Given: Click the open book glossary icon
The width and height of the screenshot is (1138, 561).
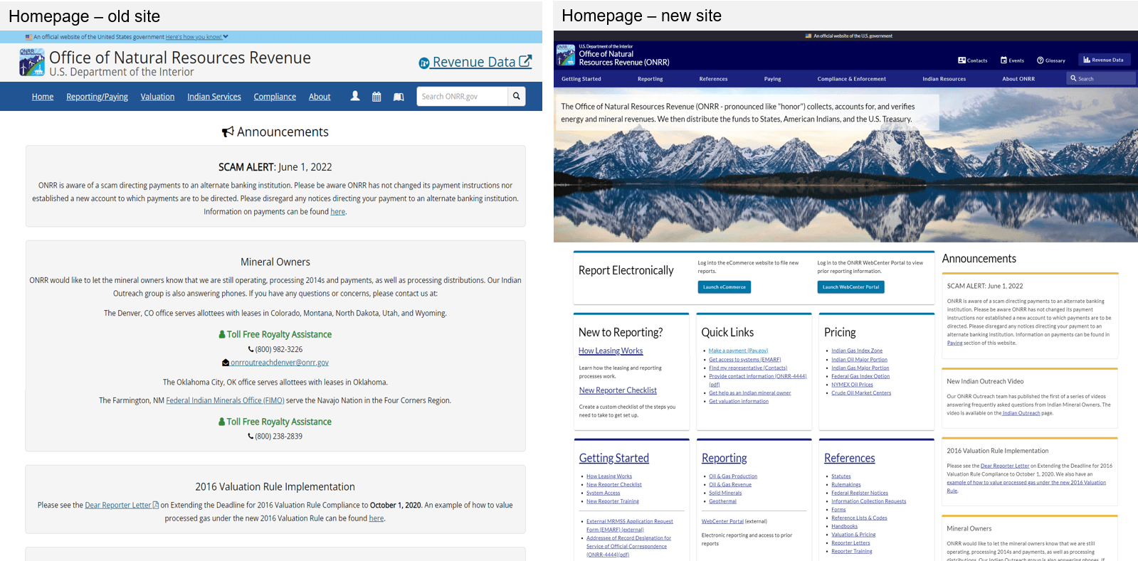Looking at the screenshot, I should tap(399, 96).
